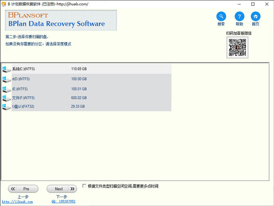Select drive icon for (E:)
The width and height of the screenshot is (274, 206).
pos(7,89)
